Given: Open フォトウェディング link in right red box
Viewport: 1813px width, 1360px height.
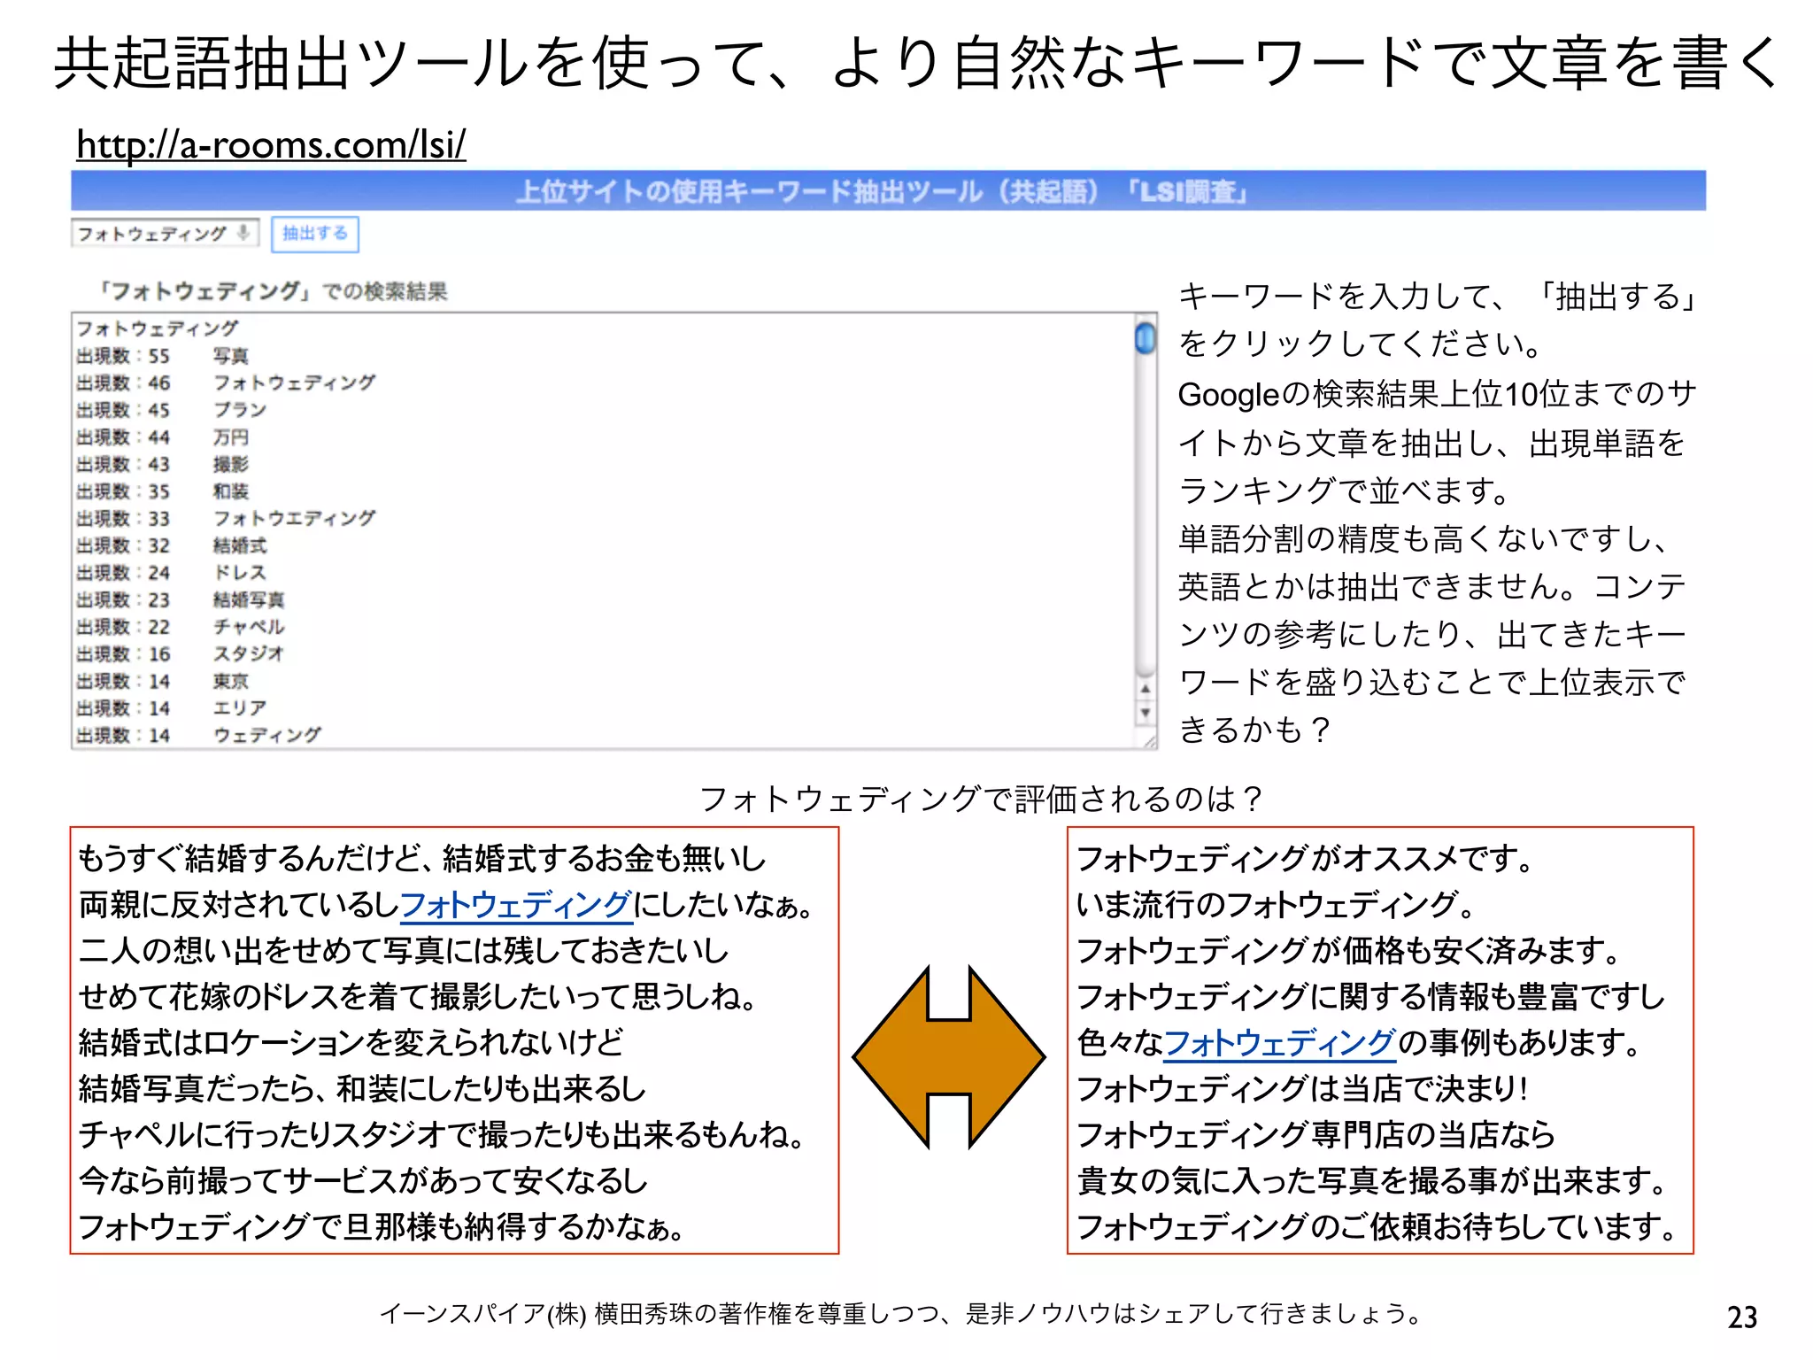Looking at the screenshot, I should (1280, 1043).
